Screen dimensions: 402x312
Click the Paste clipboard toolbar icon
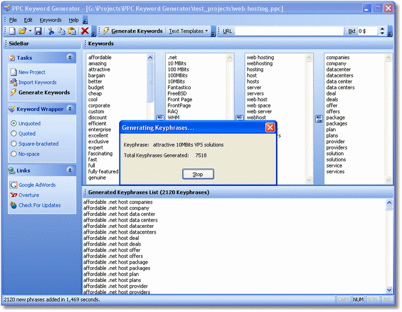coord(72,31)
